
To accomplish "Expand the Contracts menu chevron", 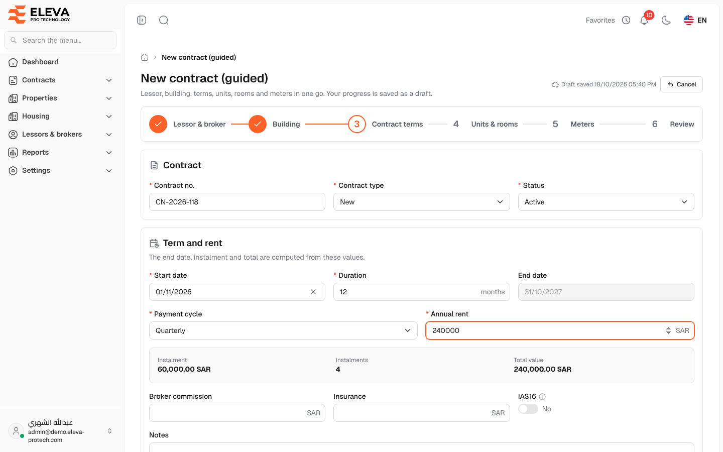I will [x=109, y=80].
